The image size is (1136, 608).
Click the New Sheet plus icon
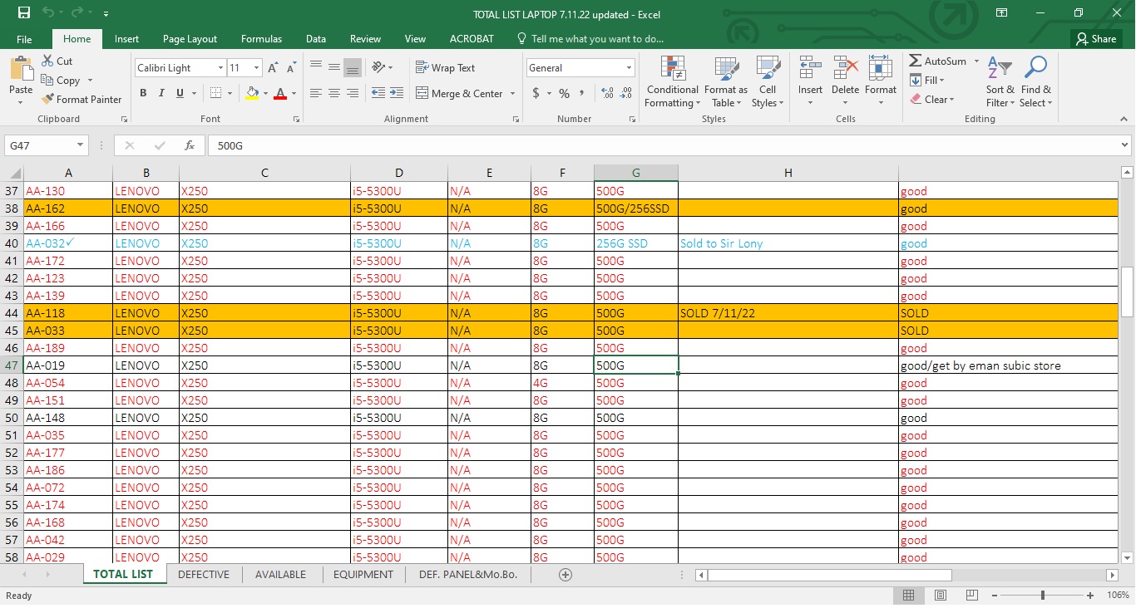[x=566, y=575]
